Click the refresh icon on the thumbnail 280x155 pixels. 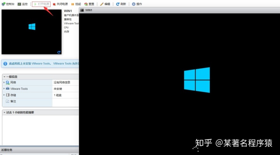[x=59, y=52]
